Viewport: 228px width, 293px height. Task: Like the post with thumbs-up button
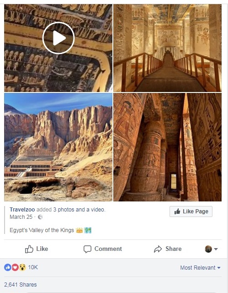coord(37,249)
